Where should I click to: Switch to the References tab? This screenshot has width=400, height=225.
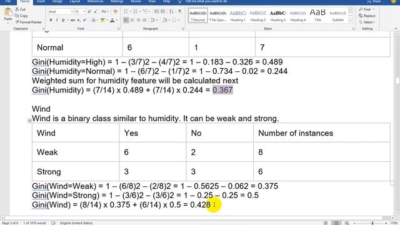96,1
